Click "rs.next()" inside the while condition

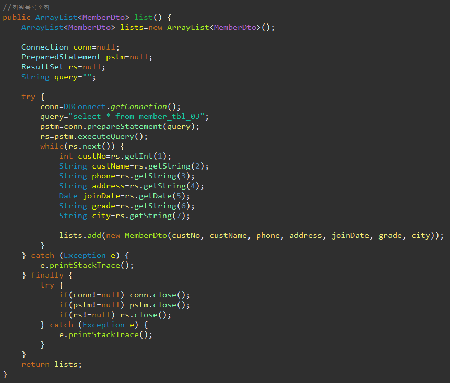coord(89,146)
